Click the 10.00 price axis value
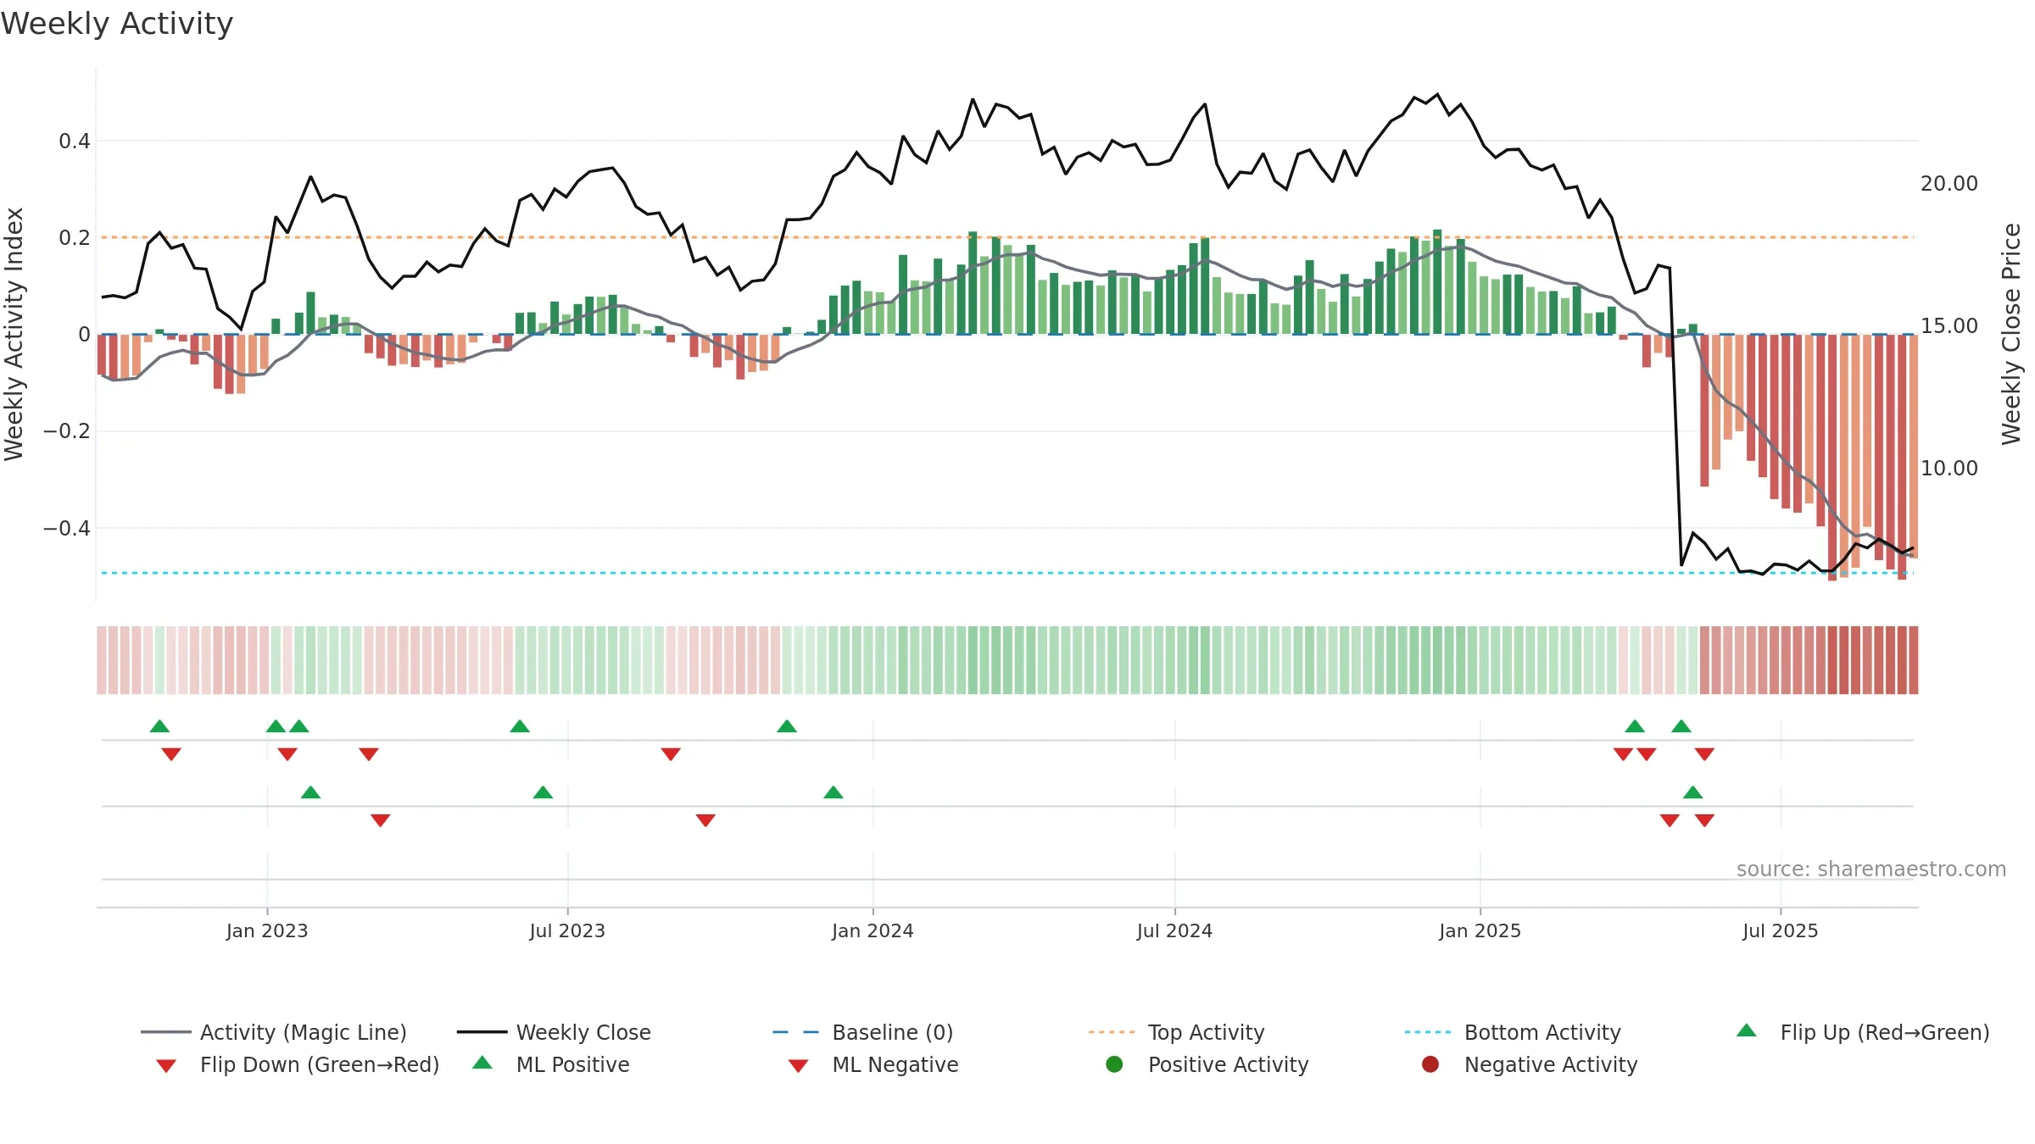2035x1144 pixels. pyautogui.click(x=1949, y=468)
